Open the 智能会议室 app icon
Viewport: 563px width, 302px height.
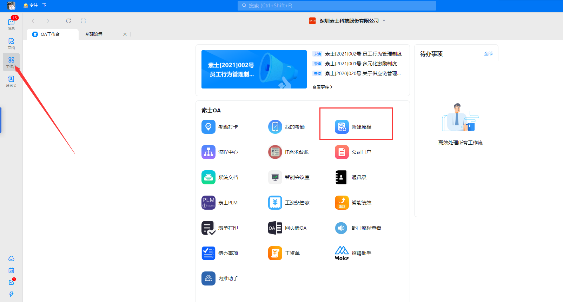[x=275, y=177]
